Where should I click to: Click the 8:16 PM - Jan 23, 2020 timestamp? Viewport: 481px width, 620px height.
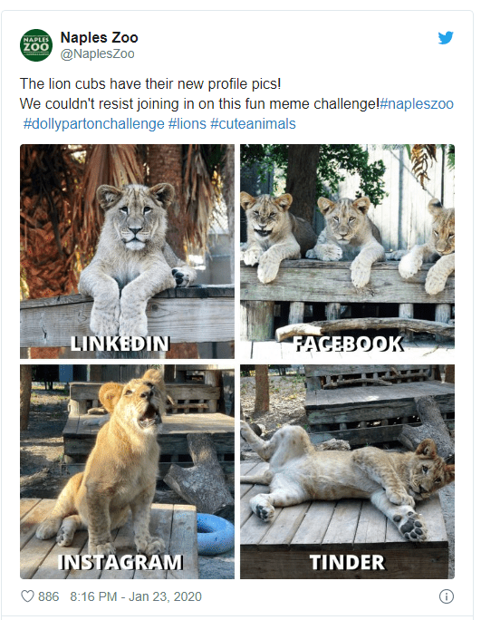[x=136, y=596]
